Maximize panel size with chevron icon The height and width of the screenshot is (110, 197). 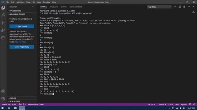click(x=189, y=7)
